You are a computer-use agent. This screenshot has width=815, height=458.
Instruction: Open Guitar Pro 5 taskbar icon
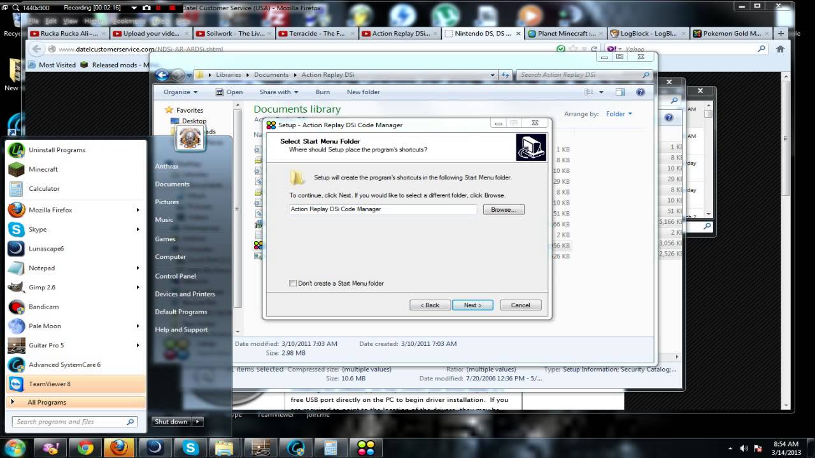pos(260,448)
